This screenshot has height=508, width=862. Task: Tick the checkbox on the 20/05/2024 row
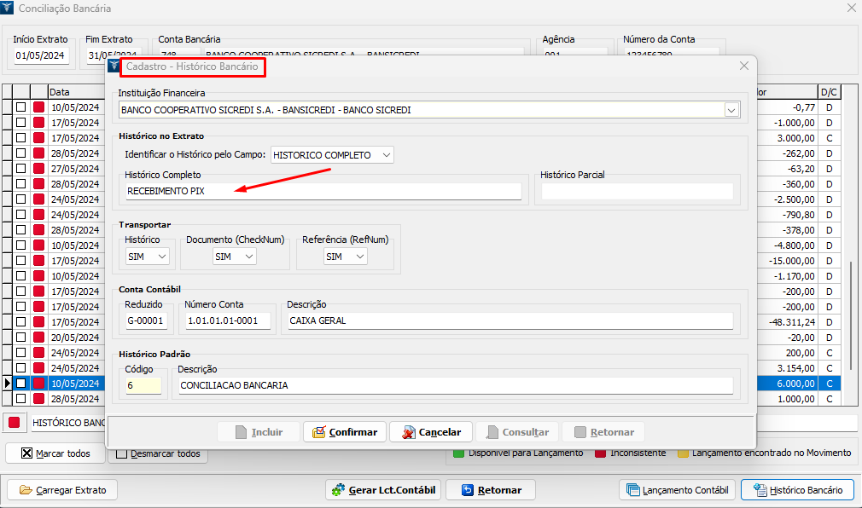point(20,338)
